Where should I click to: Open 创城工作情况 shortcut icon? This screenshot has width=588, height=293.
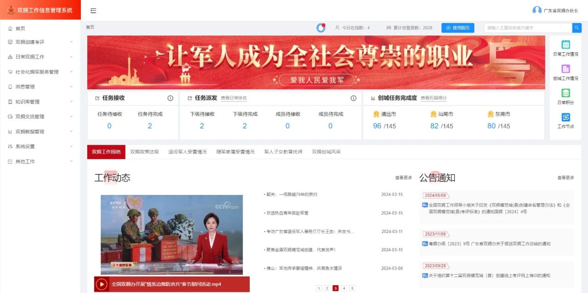point(565,69)
